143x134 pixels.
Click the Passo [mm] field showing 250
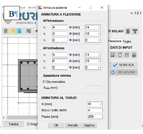tap(95, 117)
